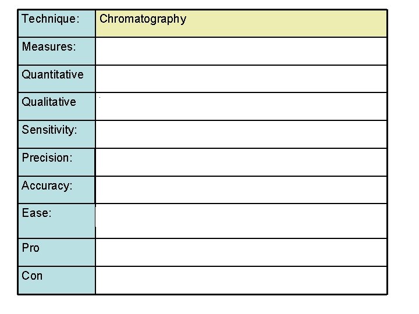This screenshot has width=419, height=314.
Task: Click the Qualitative label cell
Action: pos(56,106)
